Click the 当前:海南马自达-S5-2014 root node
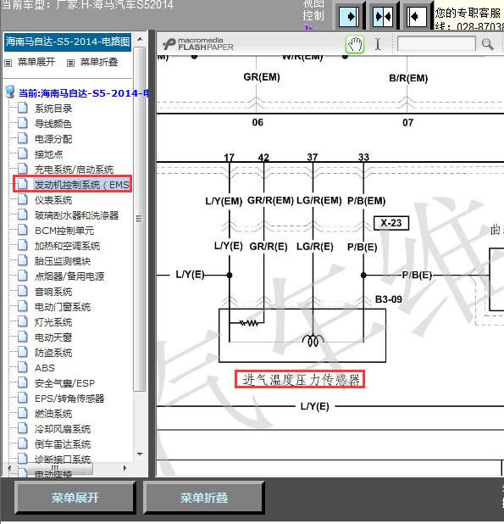 point(84,93)
